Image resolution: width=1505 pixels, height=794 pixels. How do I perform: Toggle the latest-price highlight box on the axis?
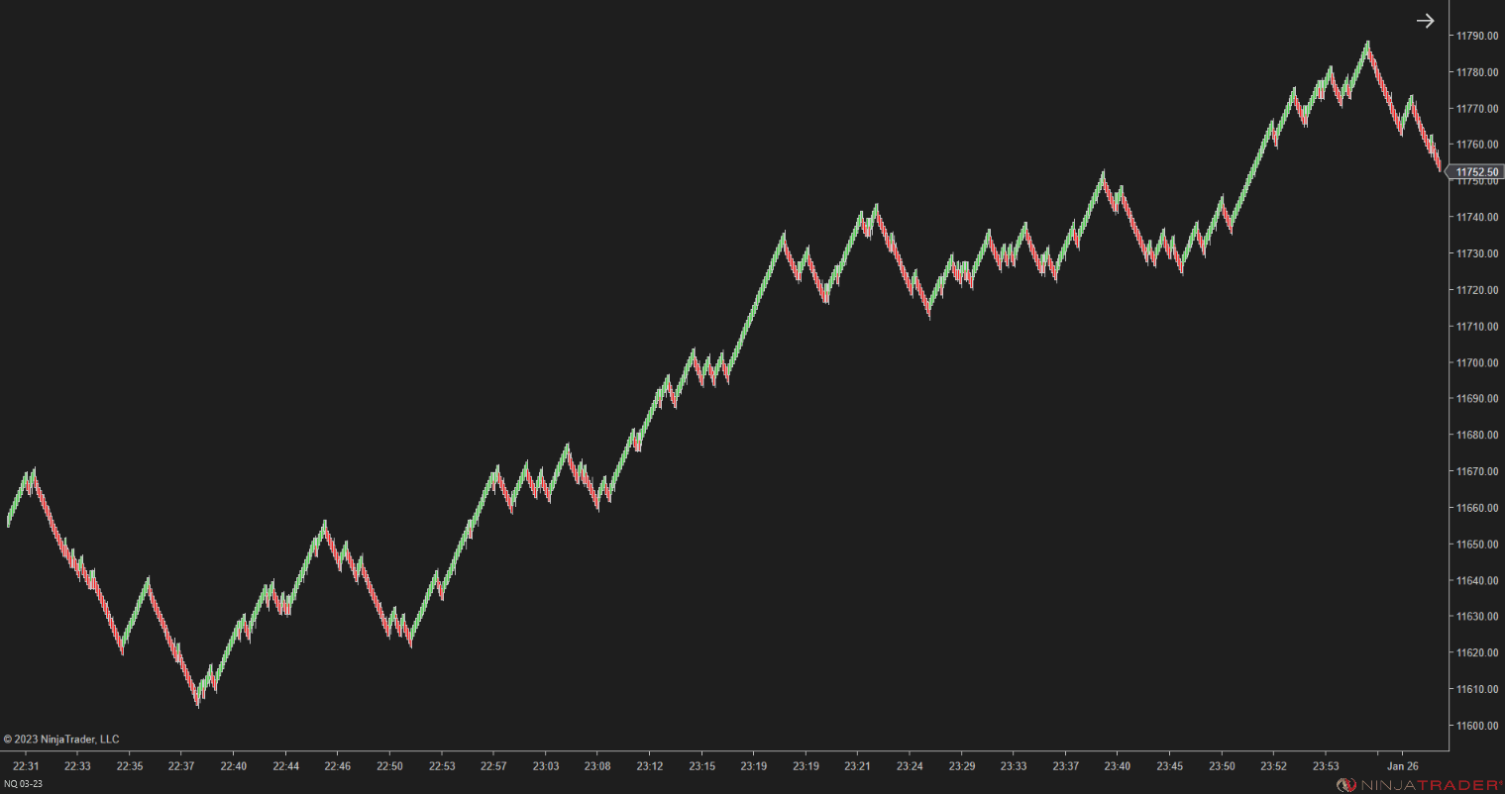click(1477, 171)
